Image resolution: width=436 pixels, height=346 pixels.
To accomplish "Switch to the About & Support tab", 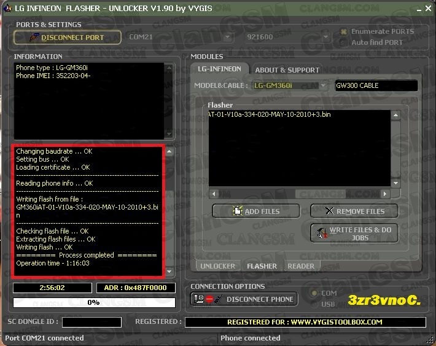I will click(287, 70).
